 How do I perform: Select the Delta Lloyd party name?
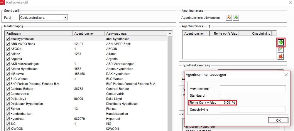(18, 99)
